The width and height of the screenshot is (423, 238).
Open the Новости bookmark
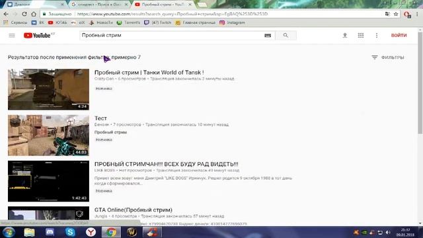pyautogui.click(x=101, y=22)
